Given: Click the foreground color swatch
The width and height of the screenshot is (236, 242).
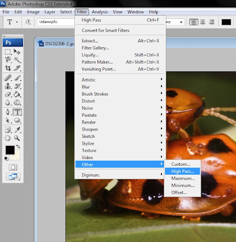Looking at the screenshot, I should pos(10,150).
